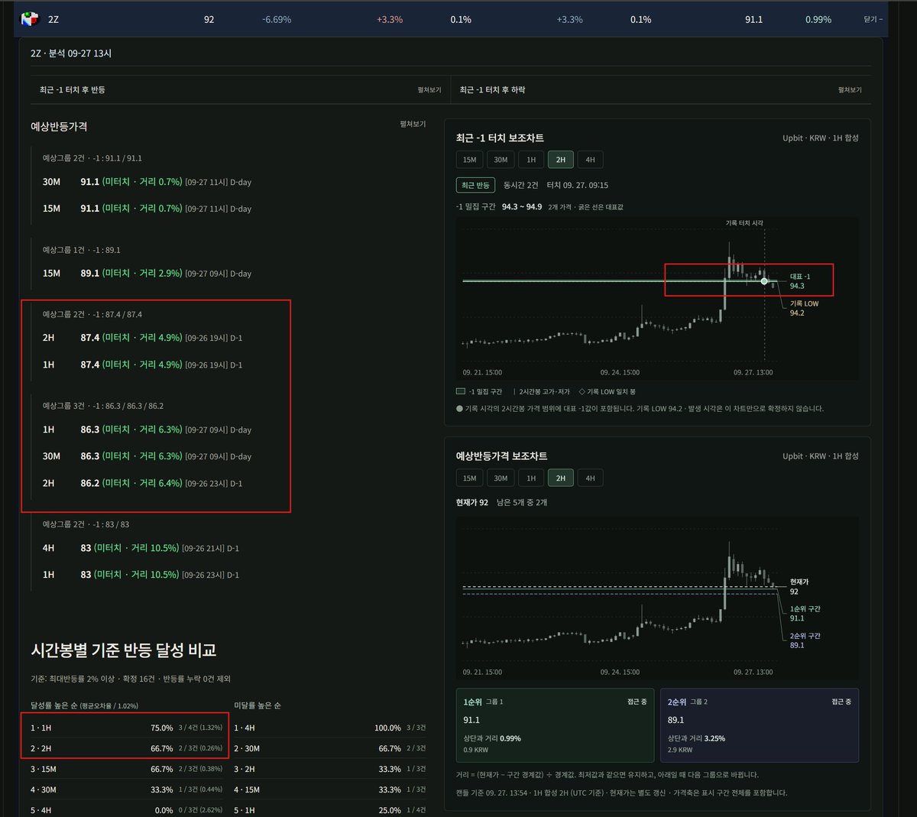Select the 2H 87.4 expected rebound row
The width and height of the screenshot is (917, 817).
(143, 338)
